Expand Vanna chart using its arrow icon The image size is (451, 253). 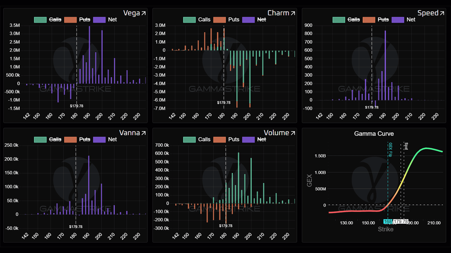(143, 133)
